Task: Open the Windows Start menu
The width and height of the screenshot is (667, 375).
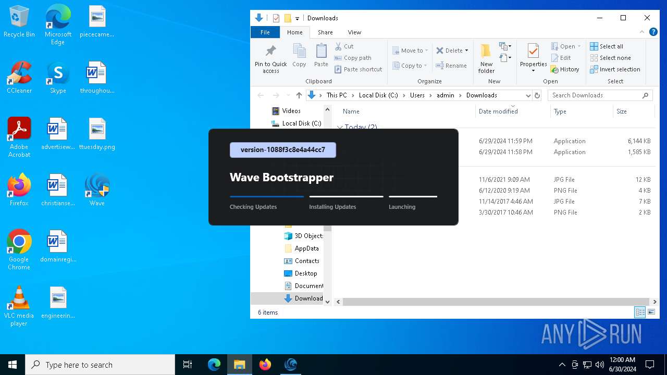Action: click(13, 365)
